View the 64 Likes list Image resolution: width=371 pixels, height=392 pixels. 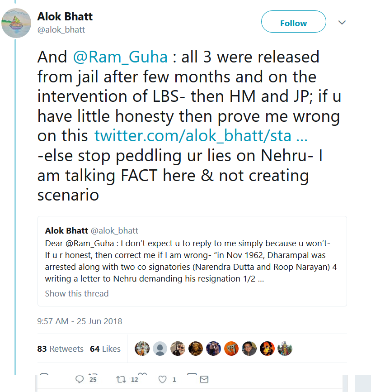[105, 349]
